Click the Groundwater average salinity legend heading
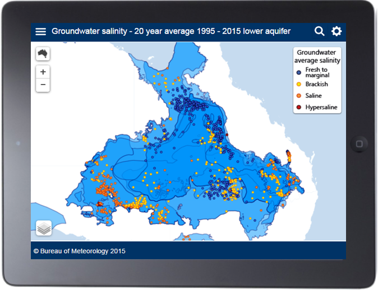Screen dimensions: 378x290 317,57
